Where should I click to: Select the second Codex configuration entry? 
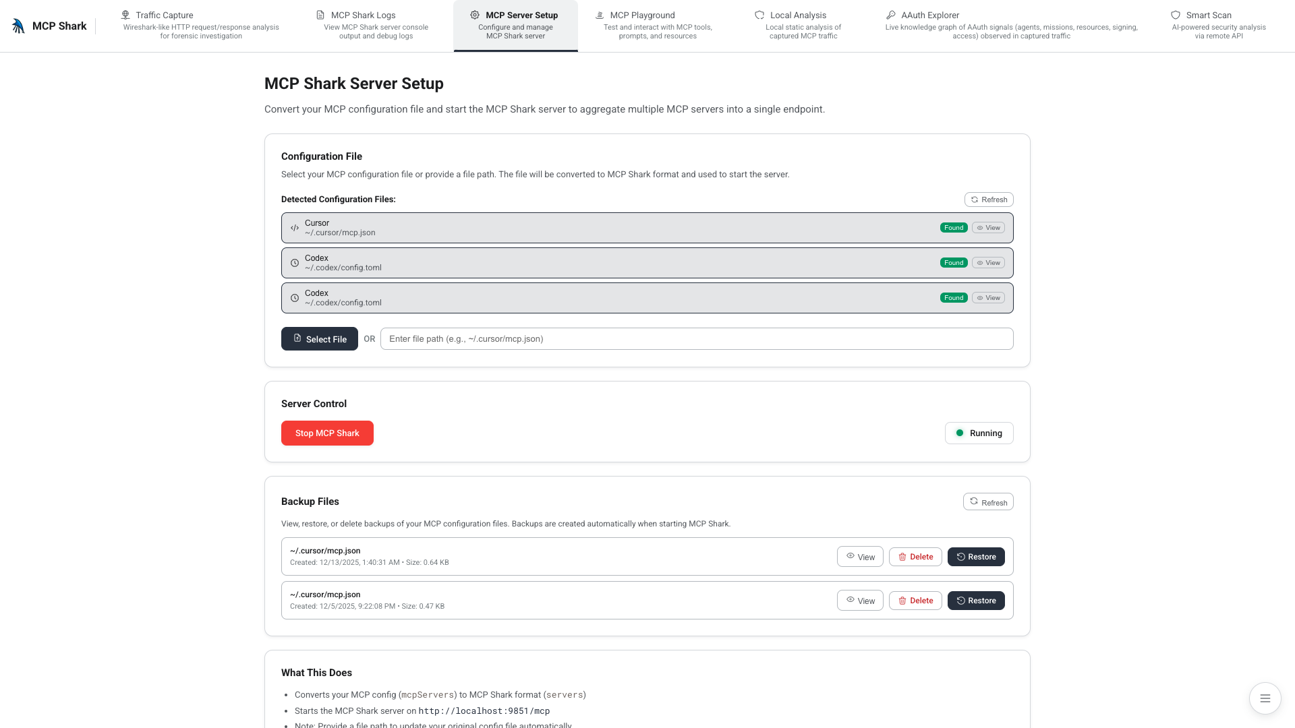(x=607, y=298)
